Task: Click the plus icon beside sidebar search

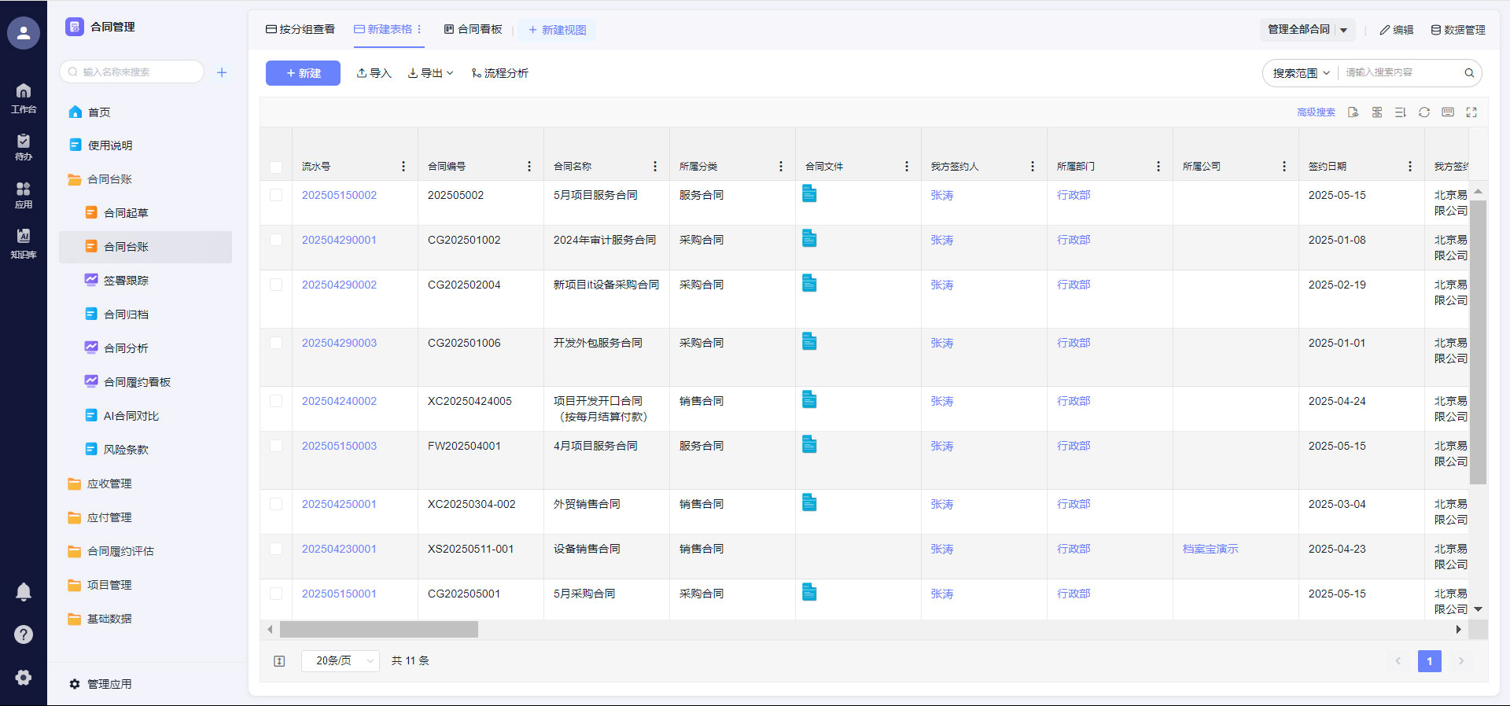Action: [x=222, y=72]
